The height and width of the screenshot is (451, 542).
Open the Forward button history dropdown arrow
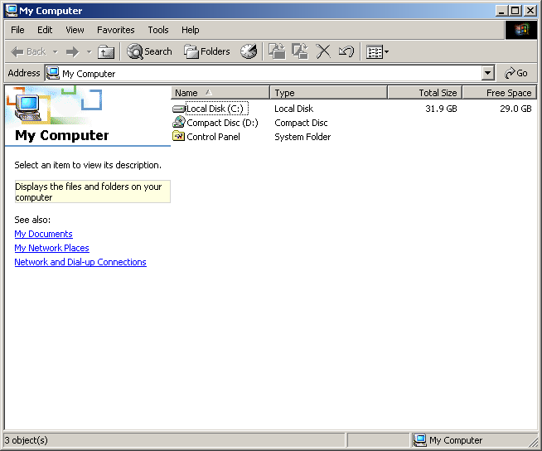click(89, 51)
